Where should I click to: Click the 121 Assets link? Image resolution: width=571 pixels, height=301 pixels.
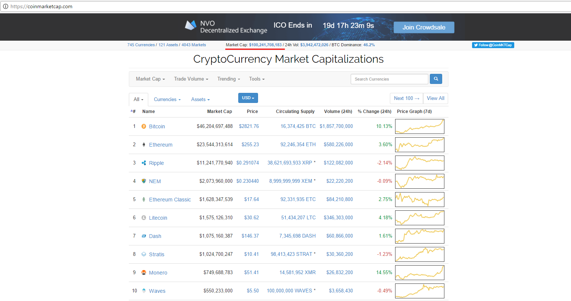[168, 45]
